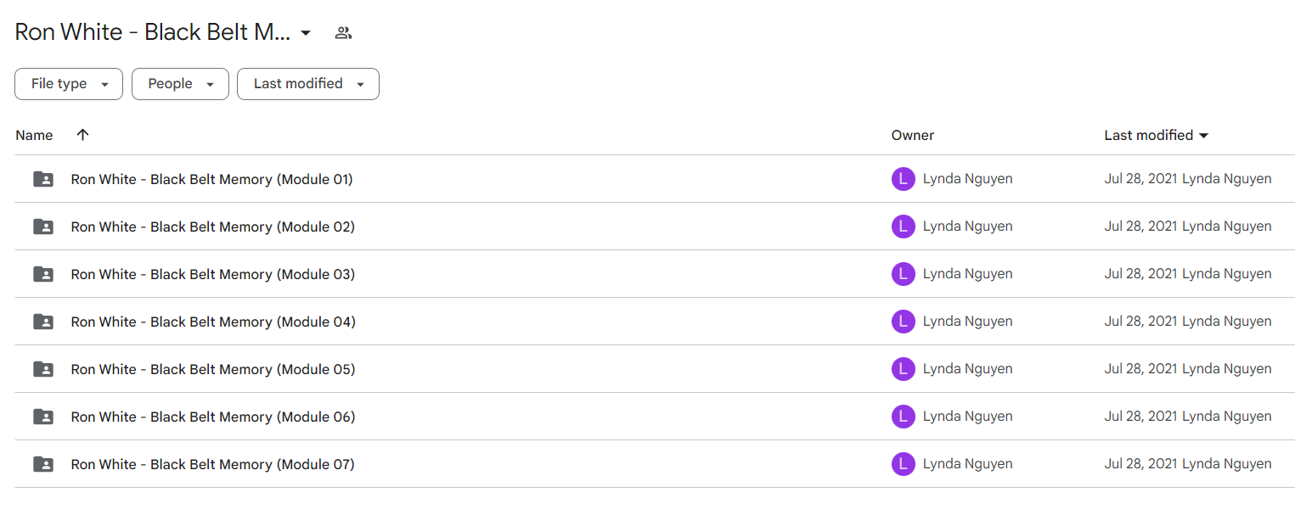
Task: Change sort field via Last modified header dropdown
Action: (1157, 135)
